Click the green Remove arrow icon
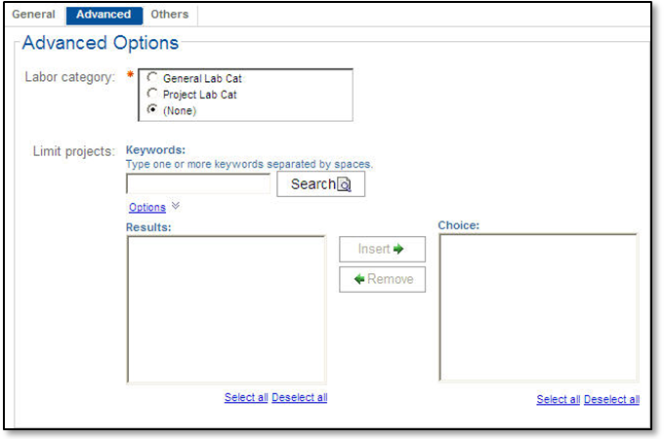The height and width of the screenshot is (439, 664). click(359, 280)
